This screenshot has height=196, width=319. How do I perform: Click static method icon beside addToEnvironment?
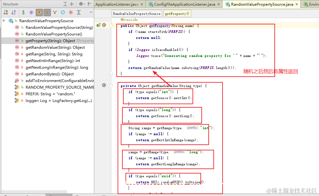17,81
